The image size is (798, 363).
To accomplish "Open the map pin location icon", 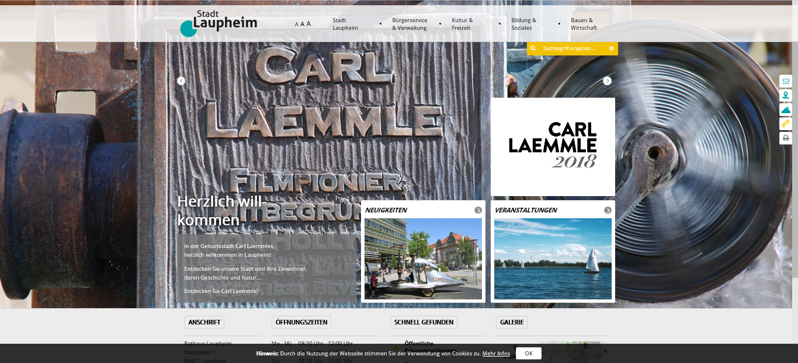I will coord(786,95).
